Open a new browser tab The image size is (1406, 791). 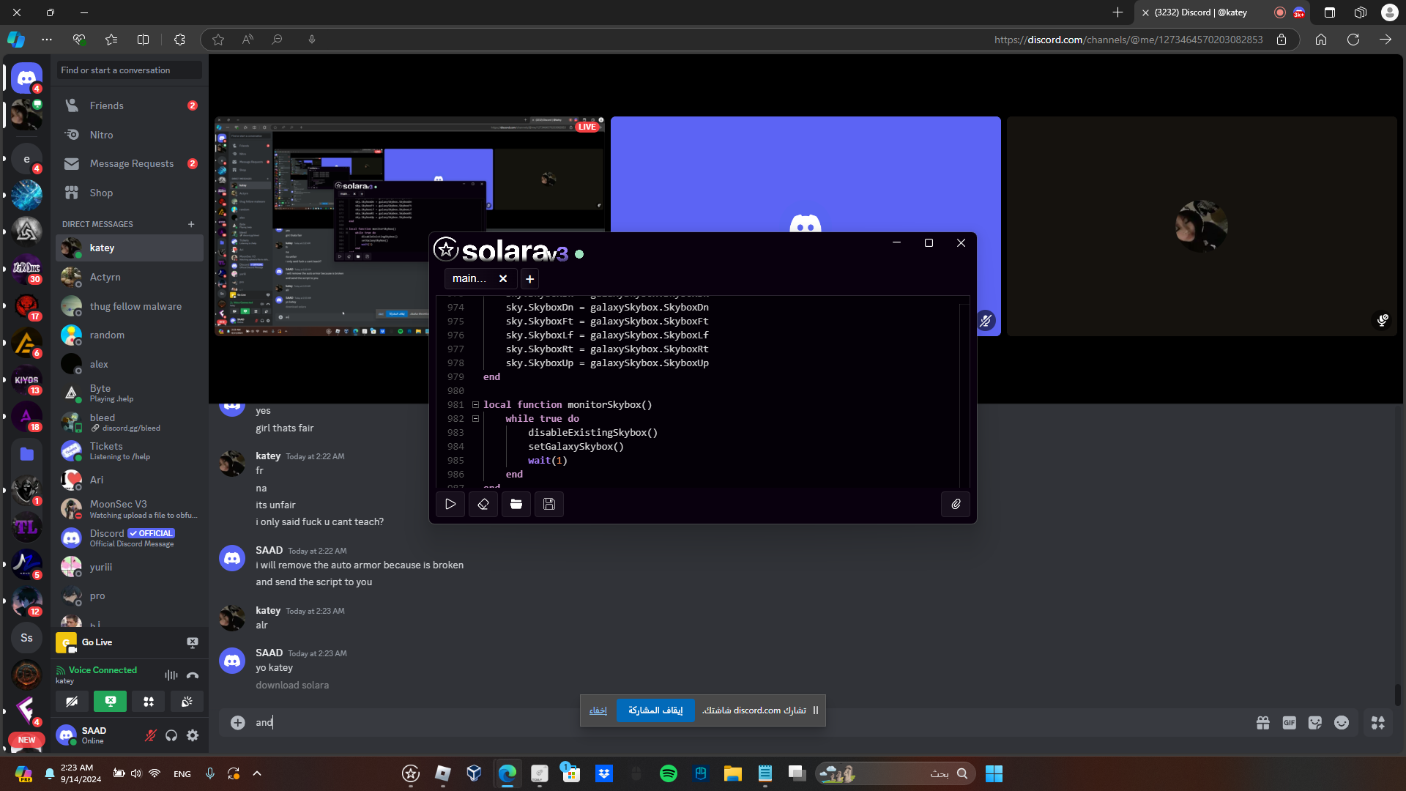click(x=1117, y=12)
